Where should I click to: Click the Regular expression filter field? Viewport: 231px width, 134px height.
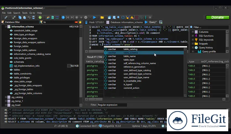112,105
